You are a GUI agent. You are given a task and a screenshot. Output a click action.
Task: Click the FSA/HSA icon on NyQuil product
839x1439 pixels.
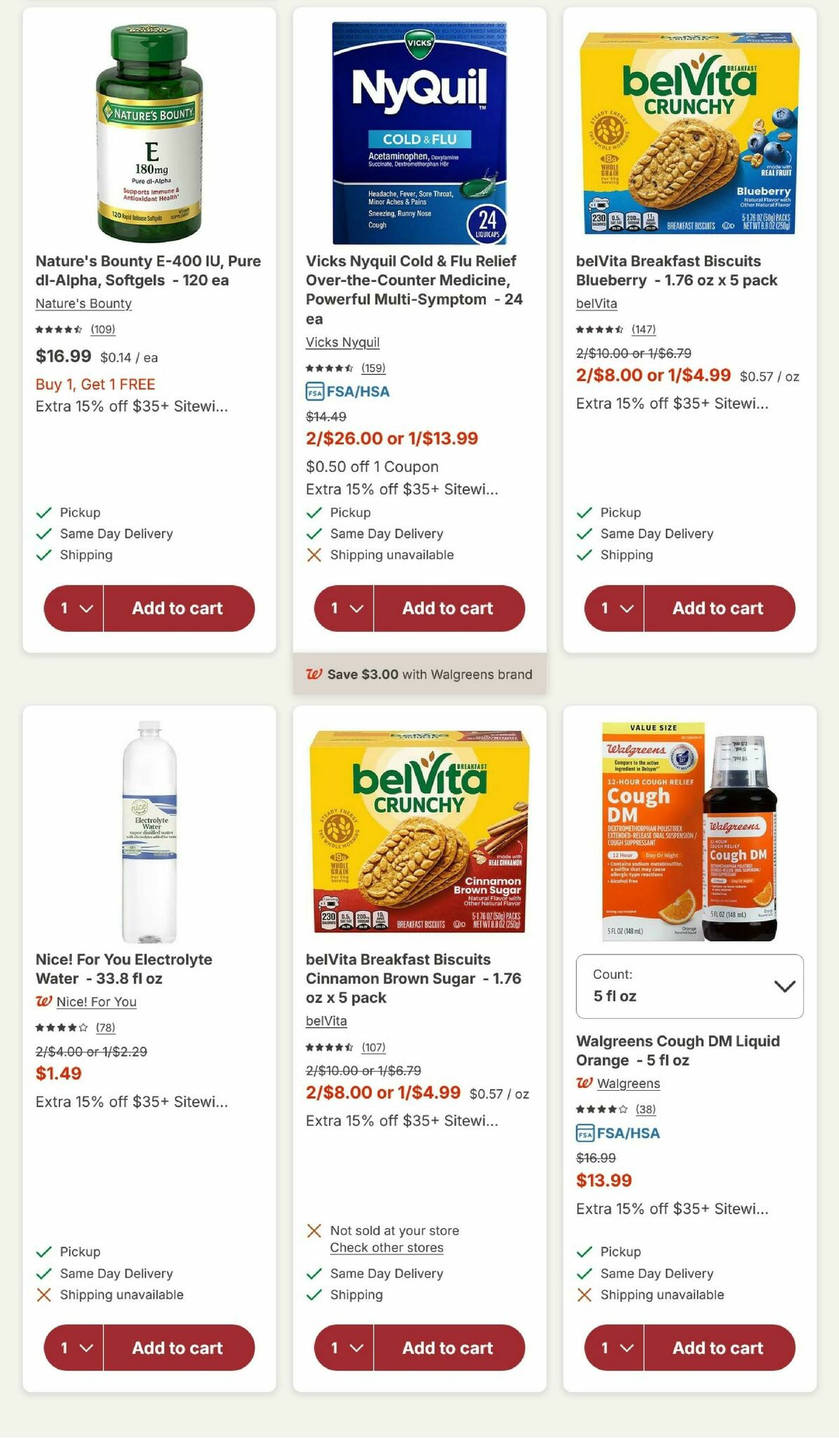coord(315,392)
